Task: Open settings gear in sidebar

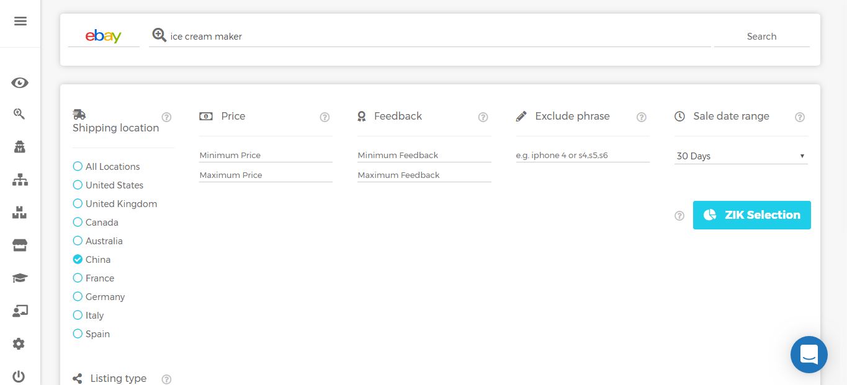Action: point(19,343)
